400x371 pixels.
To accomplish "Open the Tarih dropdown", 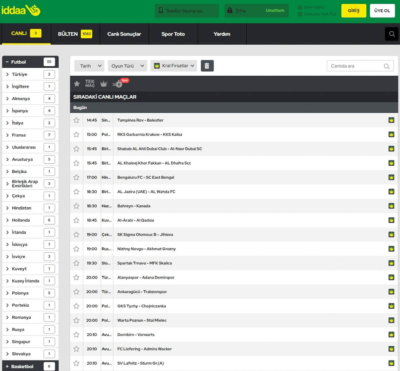I will (89, 66).
